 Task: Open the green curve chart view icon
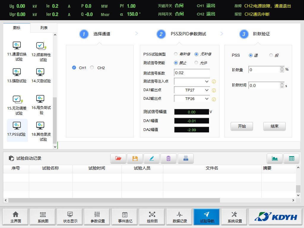point(275,159)
